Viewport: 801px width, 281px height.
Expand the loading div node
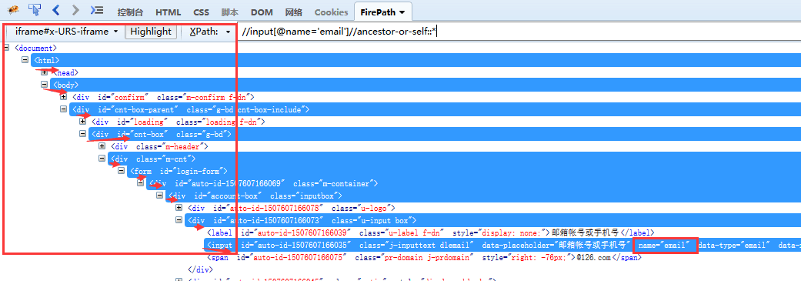click(83, 122)
